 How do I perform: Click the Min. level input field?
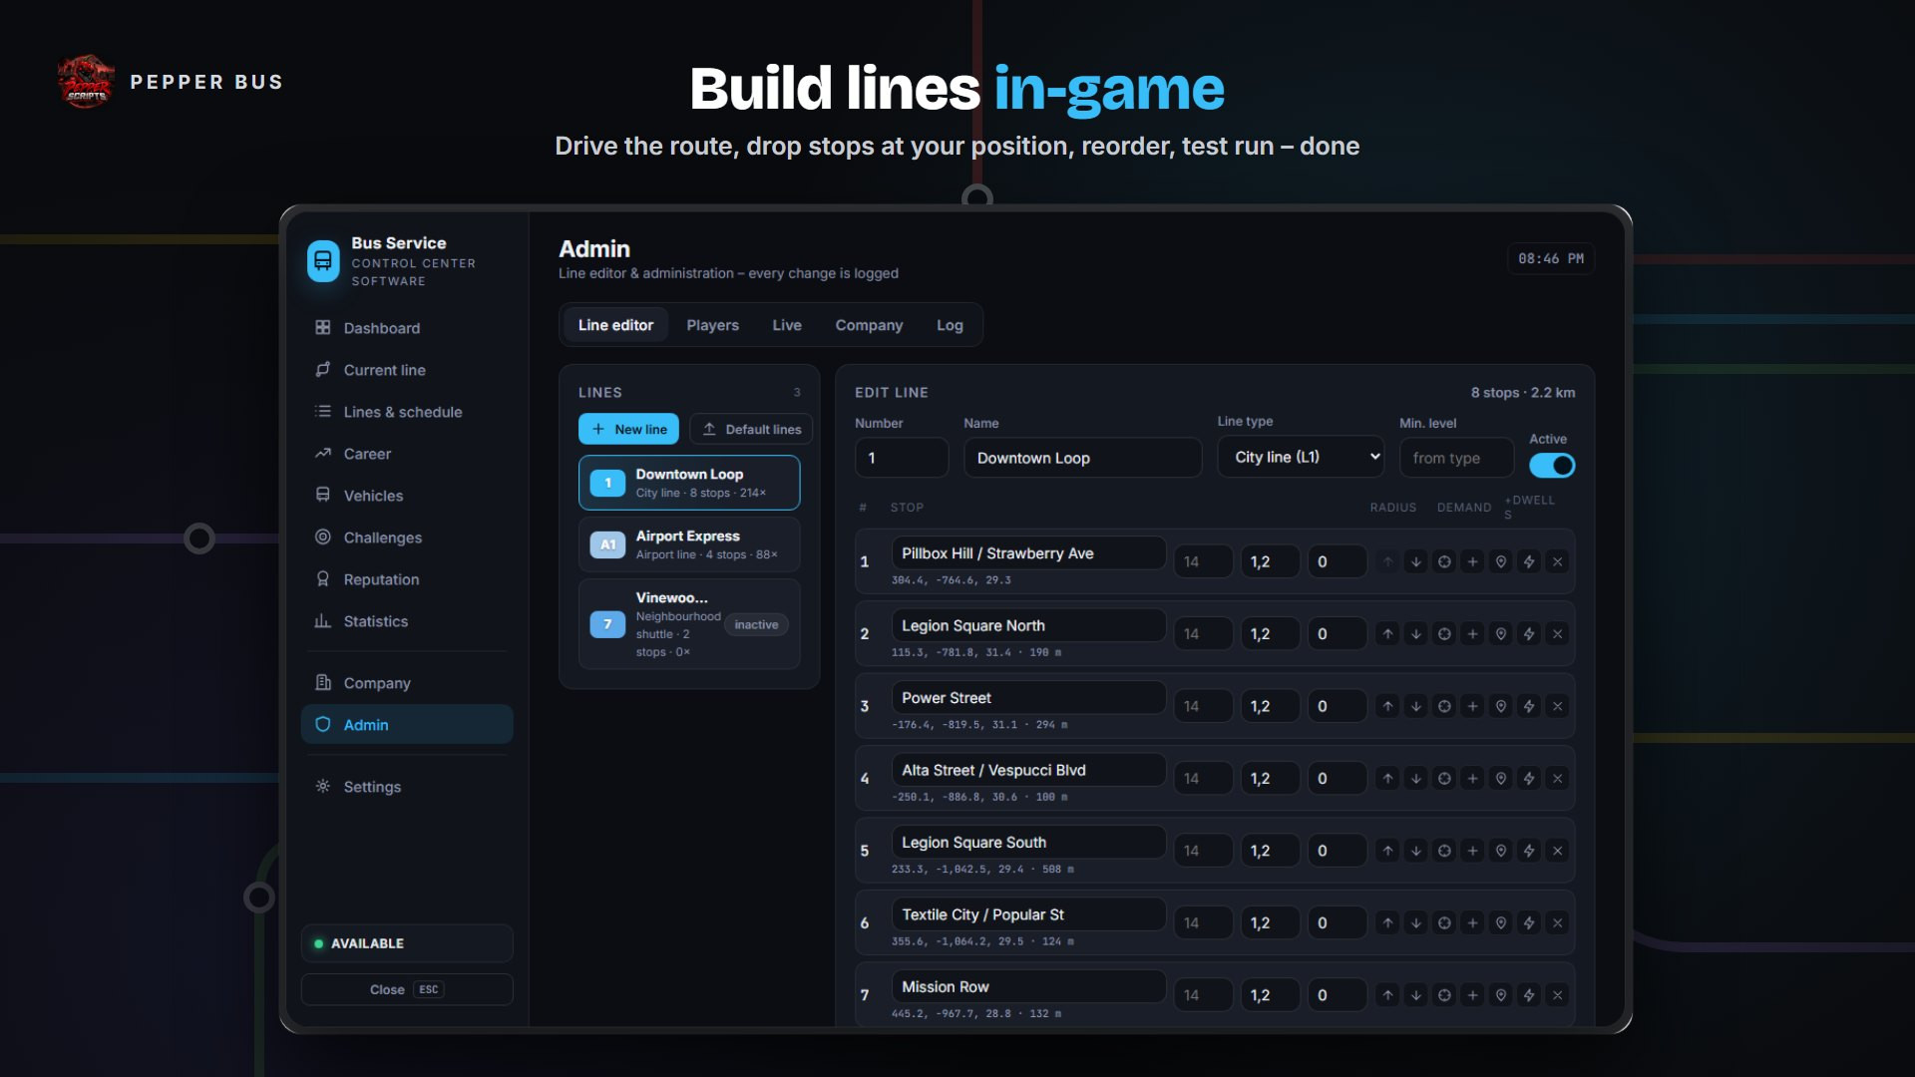point(1456,458)
